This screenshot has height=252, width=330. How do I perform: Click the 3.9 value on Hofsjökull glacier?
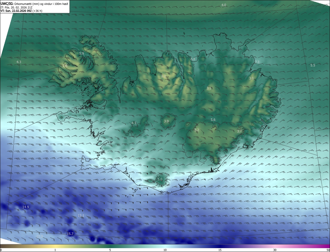pyautogui.click(x=167, y=121)
